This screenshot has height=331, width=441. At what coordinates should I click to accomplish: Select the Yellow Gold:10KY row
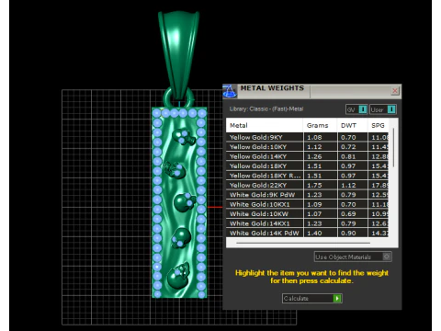click(x=308, y=147)
